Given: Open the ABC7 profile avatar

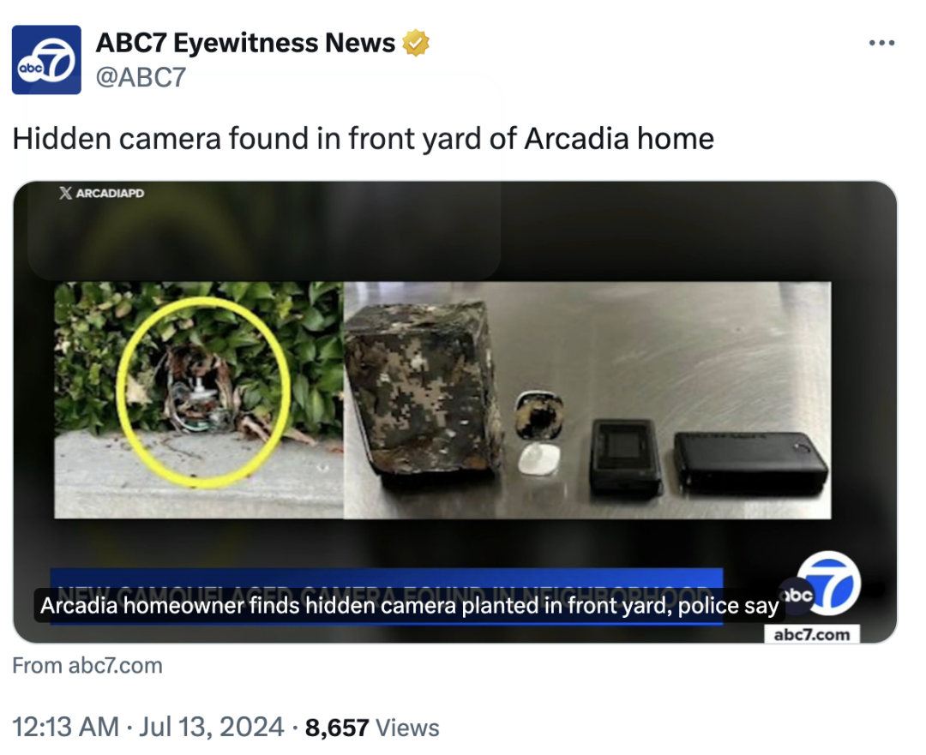Looking at the screenshot, I should tap(46, 60).
